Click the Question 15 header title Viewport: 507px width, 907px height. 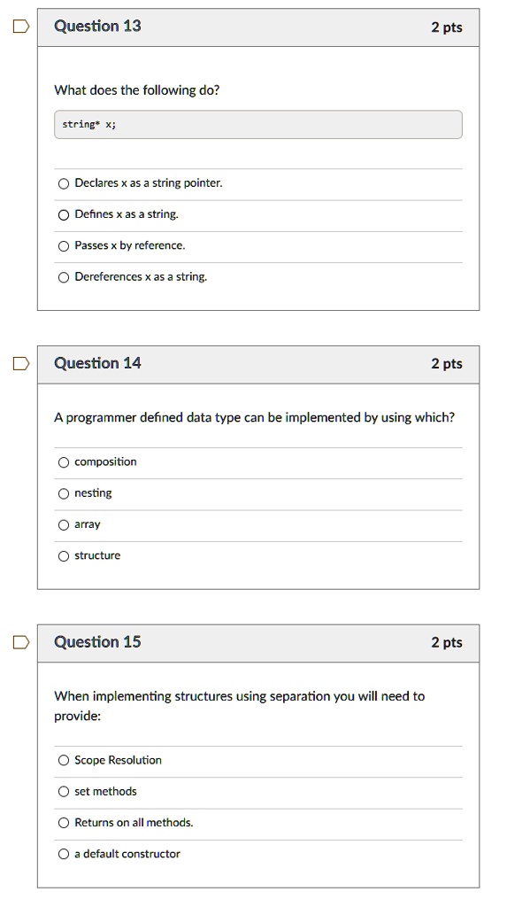[97, 642]
